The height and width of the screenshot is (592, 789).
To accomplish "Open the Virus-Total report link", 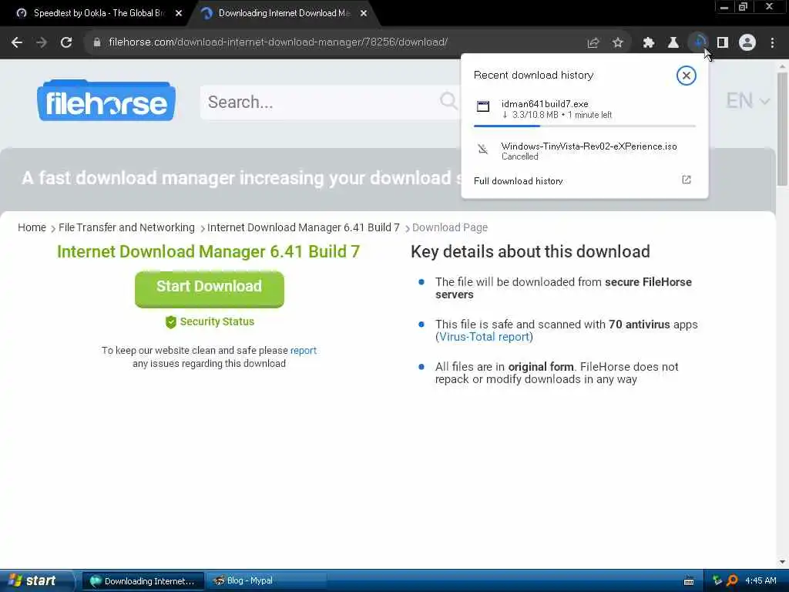I will (x=485, y=337).
